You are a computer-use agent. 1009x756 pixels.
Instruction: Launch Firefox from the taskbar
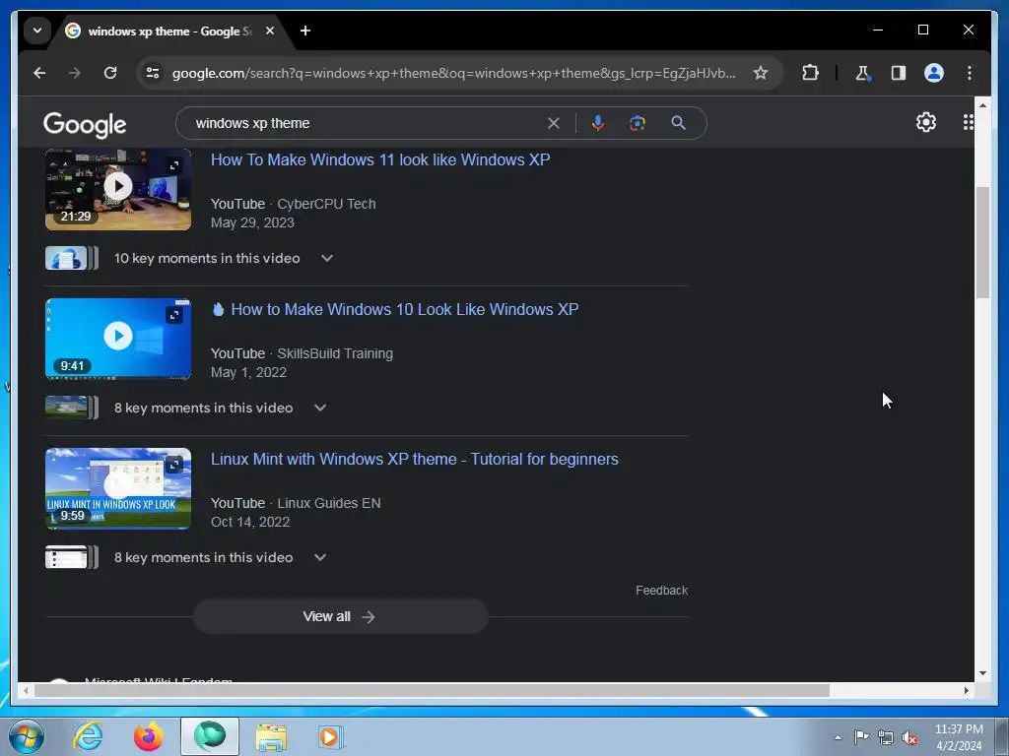pyautogui.click(x=148, y=736)
